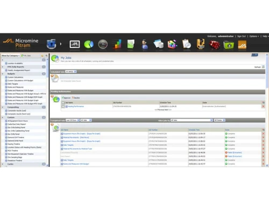Sort completed jobs by Job Number column

153,130
